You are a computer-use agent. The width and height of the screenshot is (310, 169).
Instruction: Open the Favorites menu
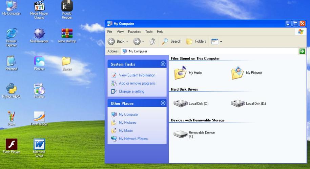[x=134, y=31]
